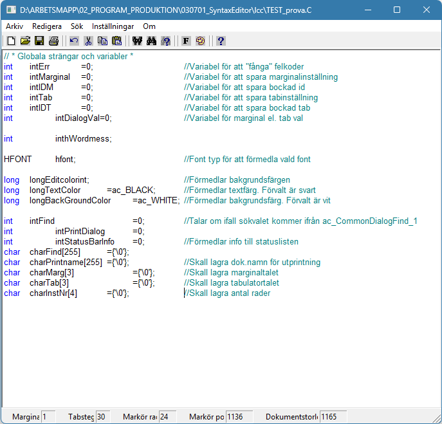Image resolution: width=442 pixels, height=424 pixels.
Task: Click the variable name intMarginal
Action: 50,77
